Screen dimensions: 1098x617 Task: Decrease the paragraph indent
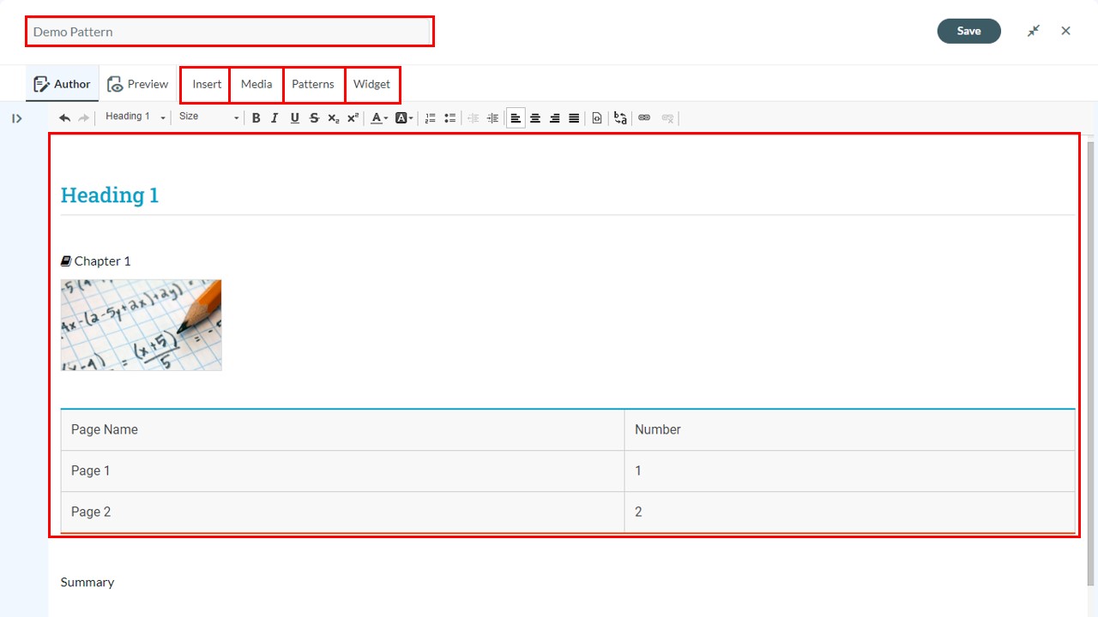pos(473,118)
